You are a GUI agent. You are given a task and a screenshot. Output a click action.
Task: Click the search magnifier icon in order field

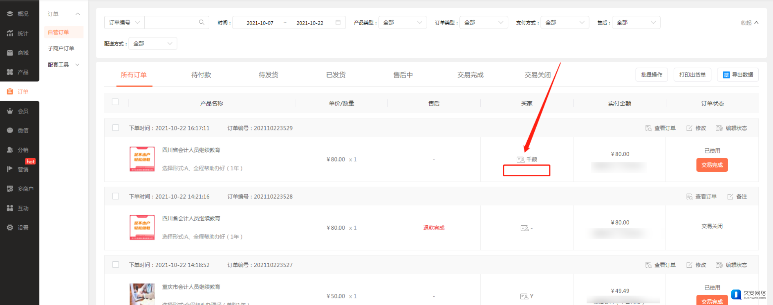click(x=202, y=22)
